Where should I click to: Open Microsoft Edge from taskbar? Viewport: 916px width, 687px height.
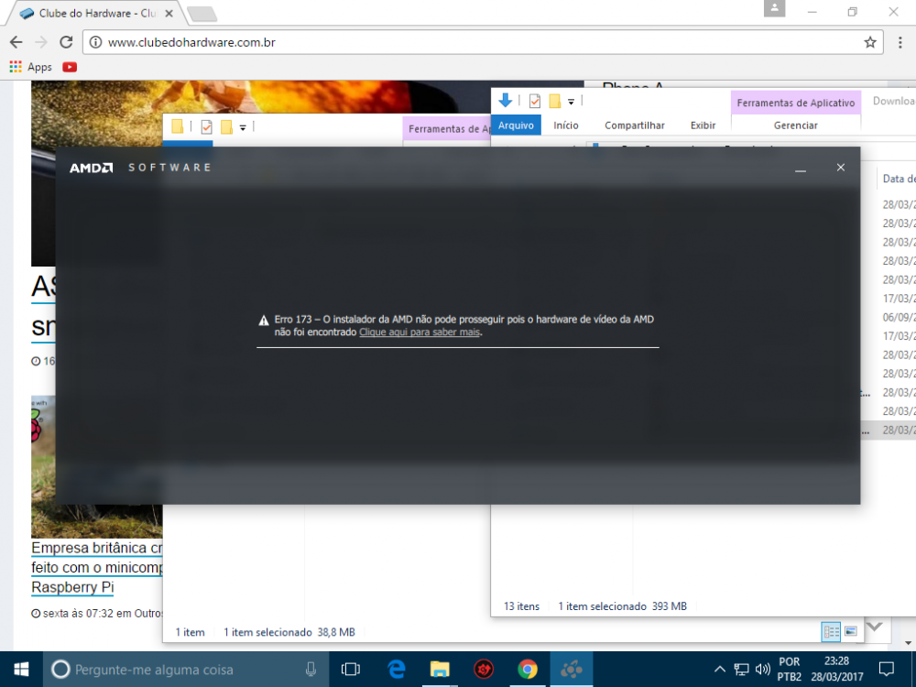tap(397, 670)
